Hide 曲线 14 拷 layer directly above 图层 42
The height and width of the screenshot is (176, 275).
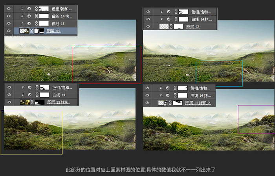pos(148,19)
